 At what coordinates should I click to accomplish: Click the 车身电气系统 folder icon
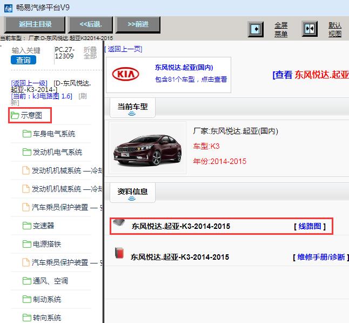pos(26,134)
